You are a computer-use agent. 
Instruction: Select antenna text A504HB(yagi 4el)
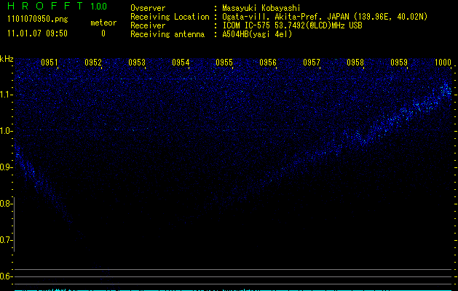(x=257, y=34)
